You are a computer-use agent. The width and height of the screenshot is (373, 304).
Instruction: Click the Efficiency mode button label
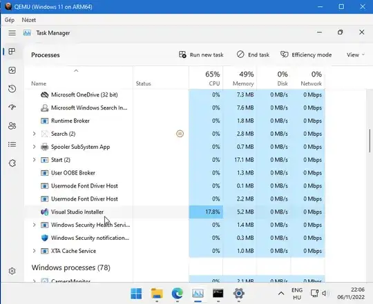pyautogui.click(x=312, y=55)
